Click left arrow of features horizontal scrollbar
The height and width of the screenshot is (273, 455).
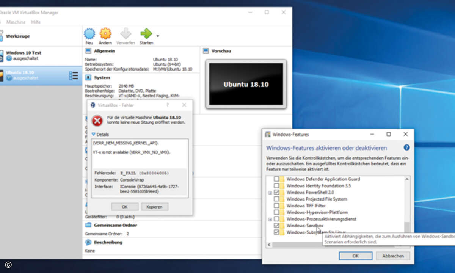[270, 245]
